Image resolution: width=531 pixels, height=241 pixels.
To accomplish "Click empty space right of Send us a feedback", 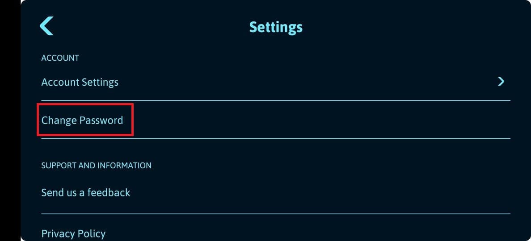I will 313,193.
